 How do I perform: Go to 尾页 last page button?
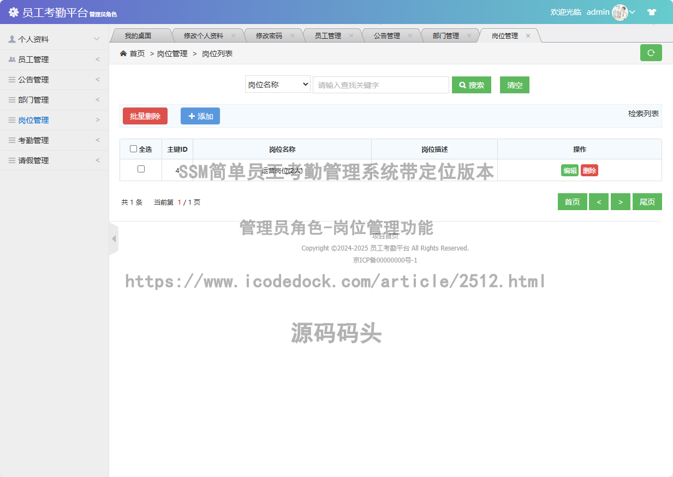[x=647, y=202]
